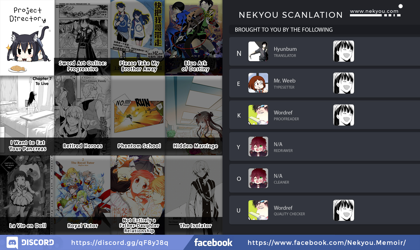
Task: Open the Retired Heroes cover
Action: 83,116
